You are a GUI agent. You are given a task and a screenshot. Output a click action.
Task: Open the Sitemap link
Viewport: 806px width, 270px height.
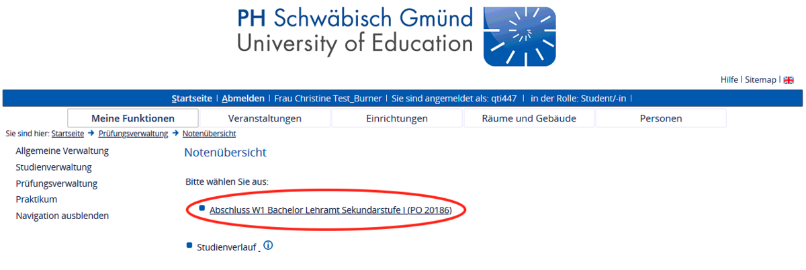coord(760,80)
